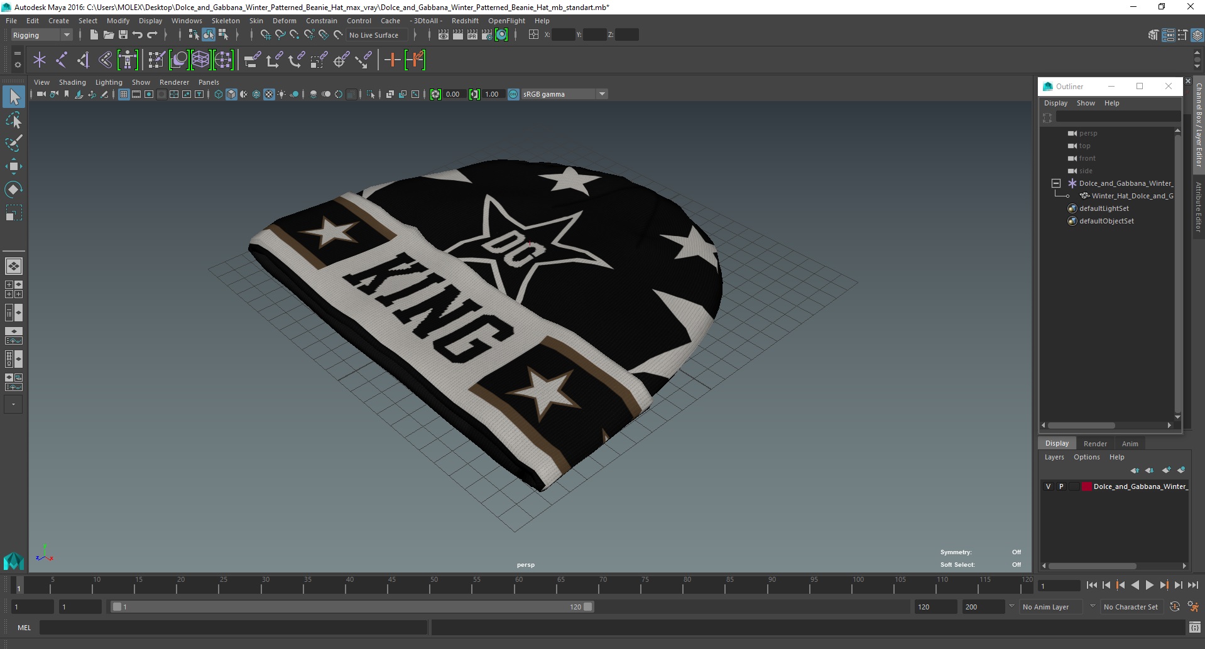Screen dimensions: 1205x649
Task: Toggle the Auto Keyframe button
Action: point(1174,607)
